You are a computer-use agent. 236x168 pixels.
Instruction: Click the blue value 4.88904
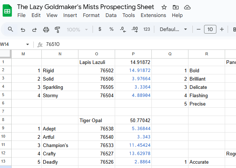[133, 95]
